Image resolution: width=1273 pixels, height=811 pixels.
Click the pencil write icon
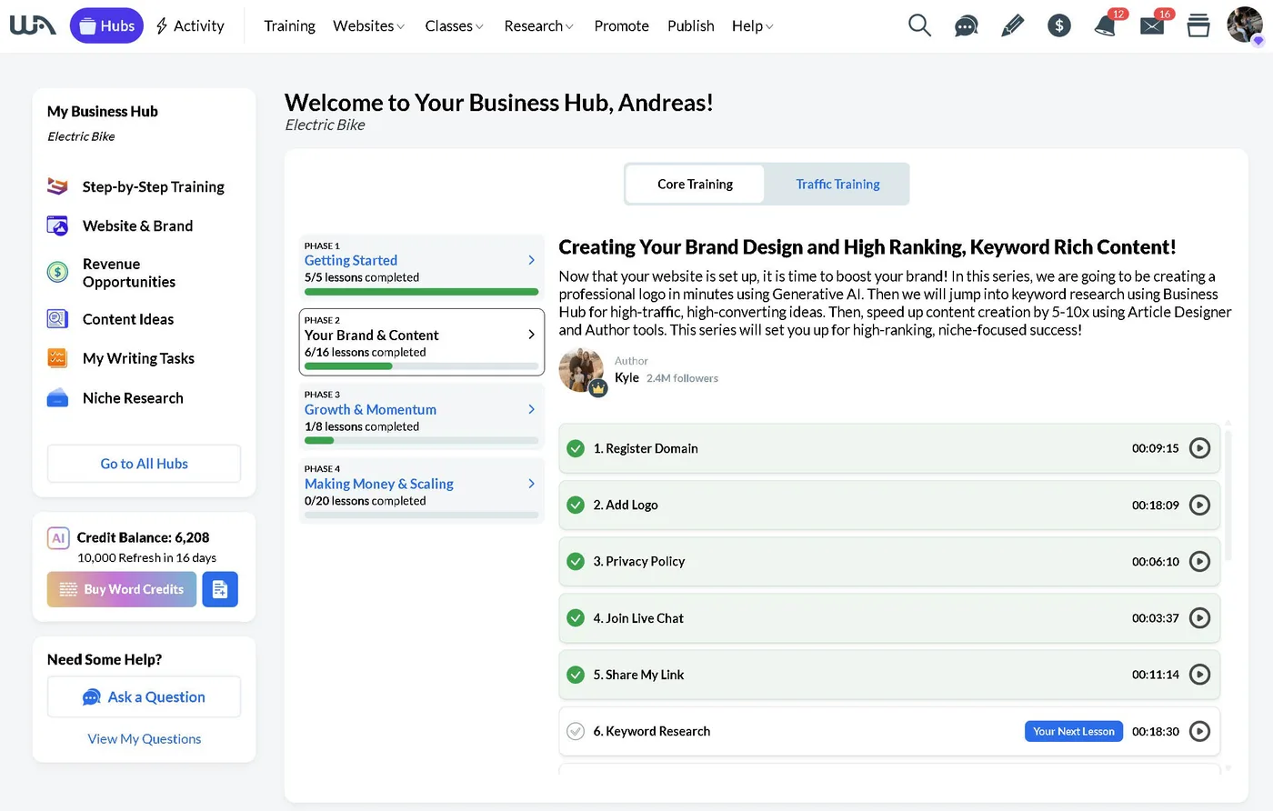click(1012, 25)
